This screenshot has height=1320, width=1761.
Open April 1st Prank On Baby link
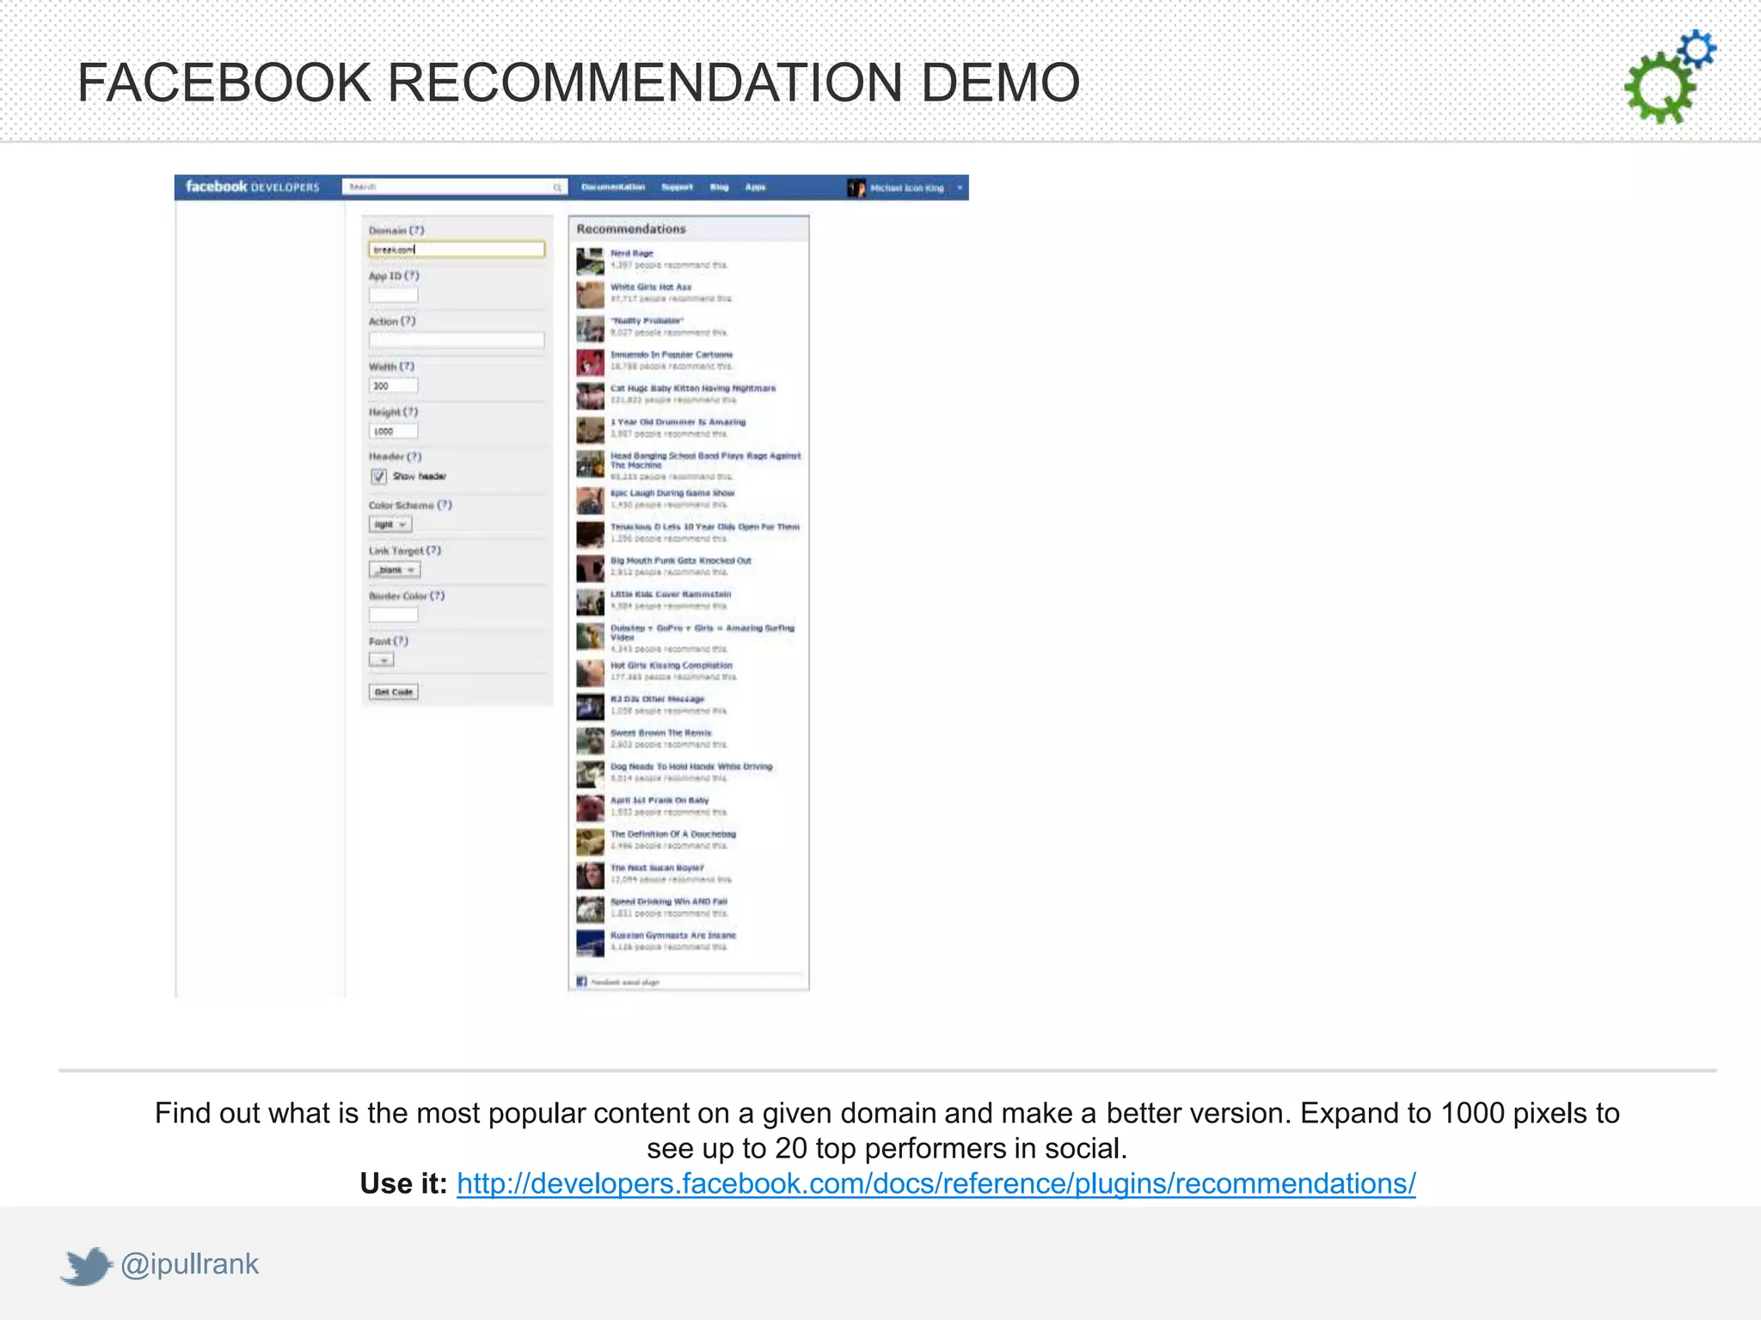tap(660, 800)
